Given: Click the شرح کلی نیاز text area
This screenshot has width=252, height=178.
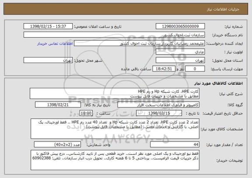Looking at the screenshot, I should (115, 94).
